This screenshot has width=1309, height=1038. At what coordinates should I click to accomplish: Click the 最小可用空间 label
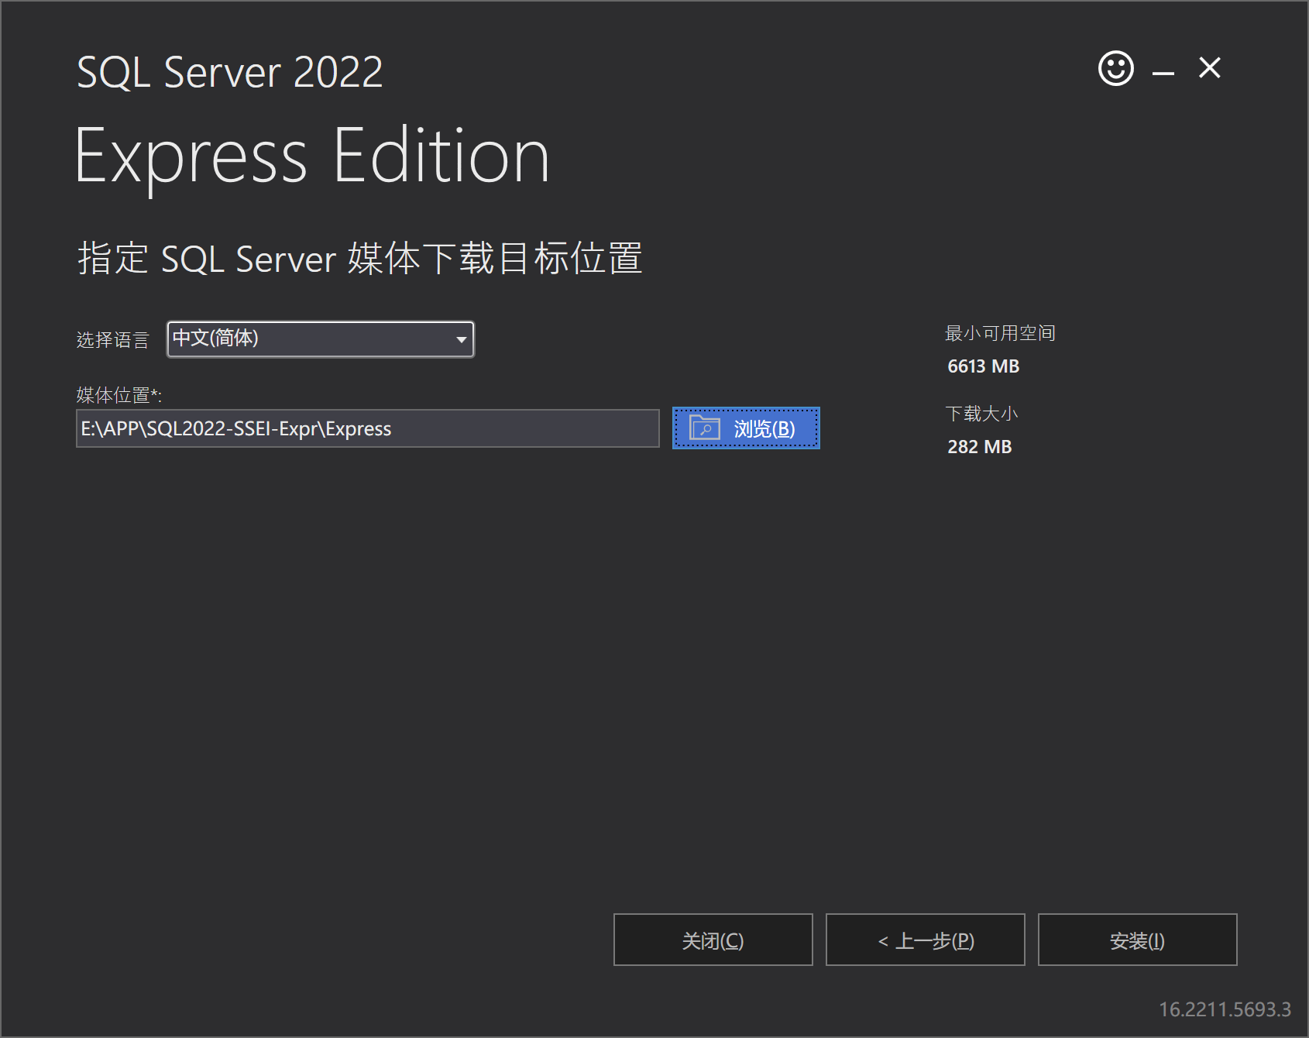point(999,333)
